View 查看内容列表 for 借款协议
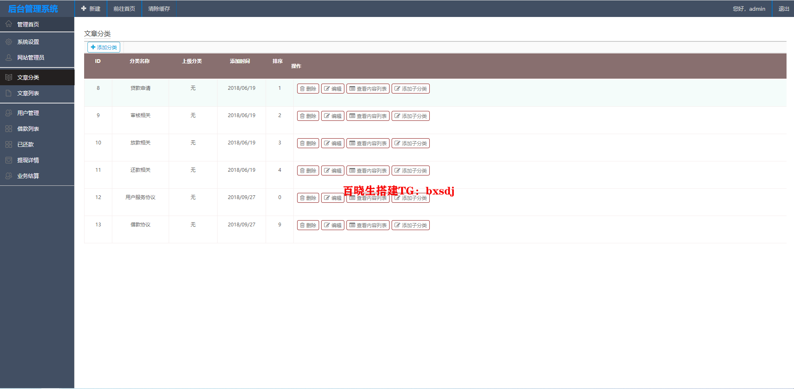Viewport: 794px width, 389px height. 368,225
